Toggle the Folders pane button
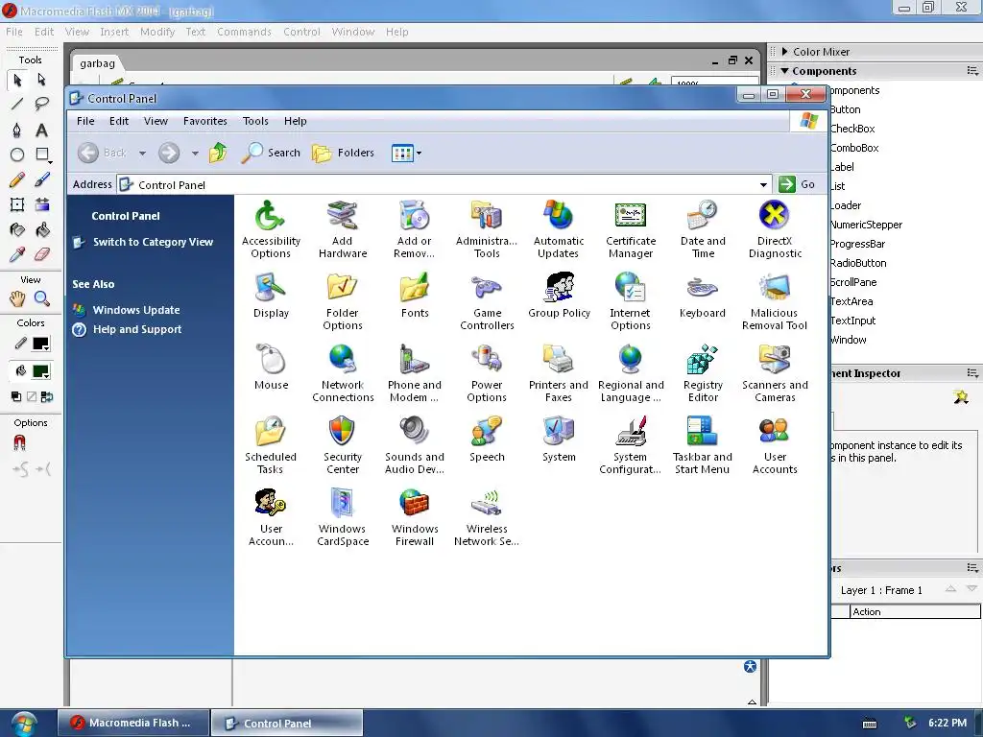 tap(343, 153)
